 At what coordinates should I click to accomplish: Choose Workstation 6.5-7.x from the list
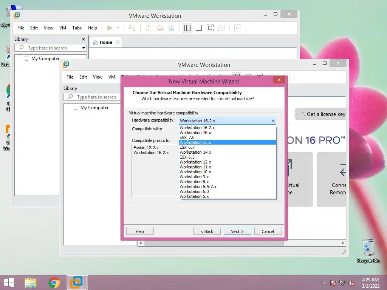(227, 187)
